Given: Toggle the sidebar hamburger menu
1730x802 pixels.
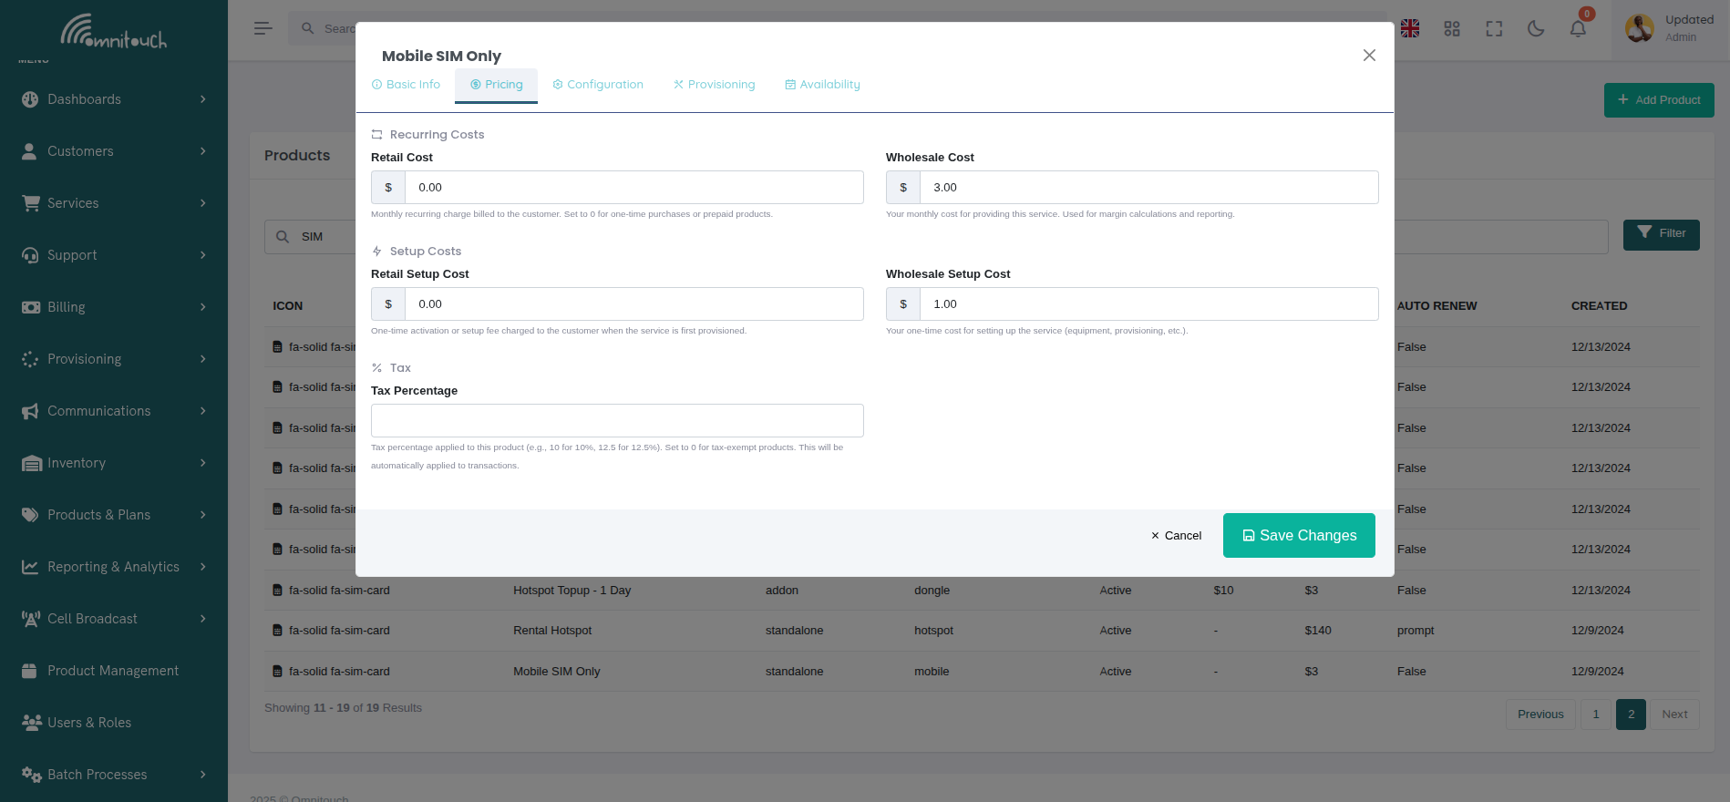Looking at the screenshot, I should (x=263, y=29).
